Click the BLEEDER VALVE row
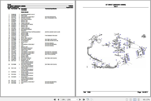The image size is (151, 101). coord(19,59)
